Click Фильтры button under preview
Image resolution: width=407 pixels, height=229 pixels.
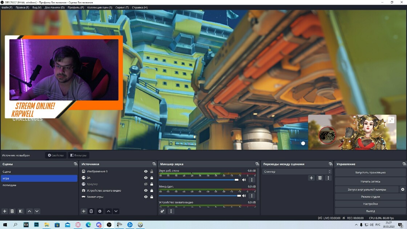click(x=78, y=155)
